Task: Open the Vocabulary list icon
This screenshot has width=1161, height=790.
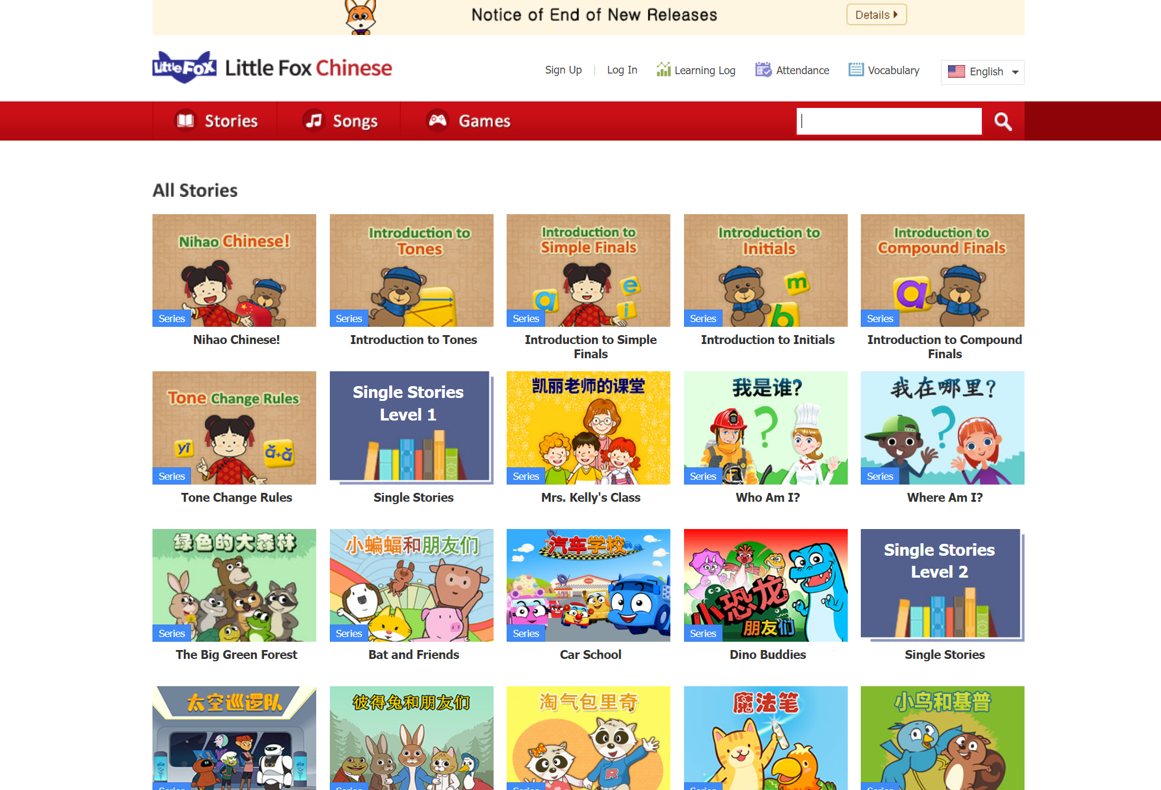Action: tap(856, 69)
